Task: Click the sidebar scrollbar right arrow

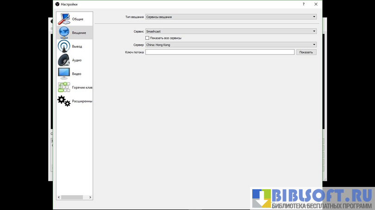Action: tap(90, 197)
